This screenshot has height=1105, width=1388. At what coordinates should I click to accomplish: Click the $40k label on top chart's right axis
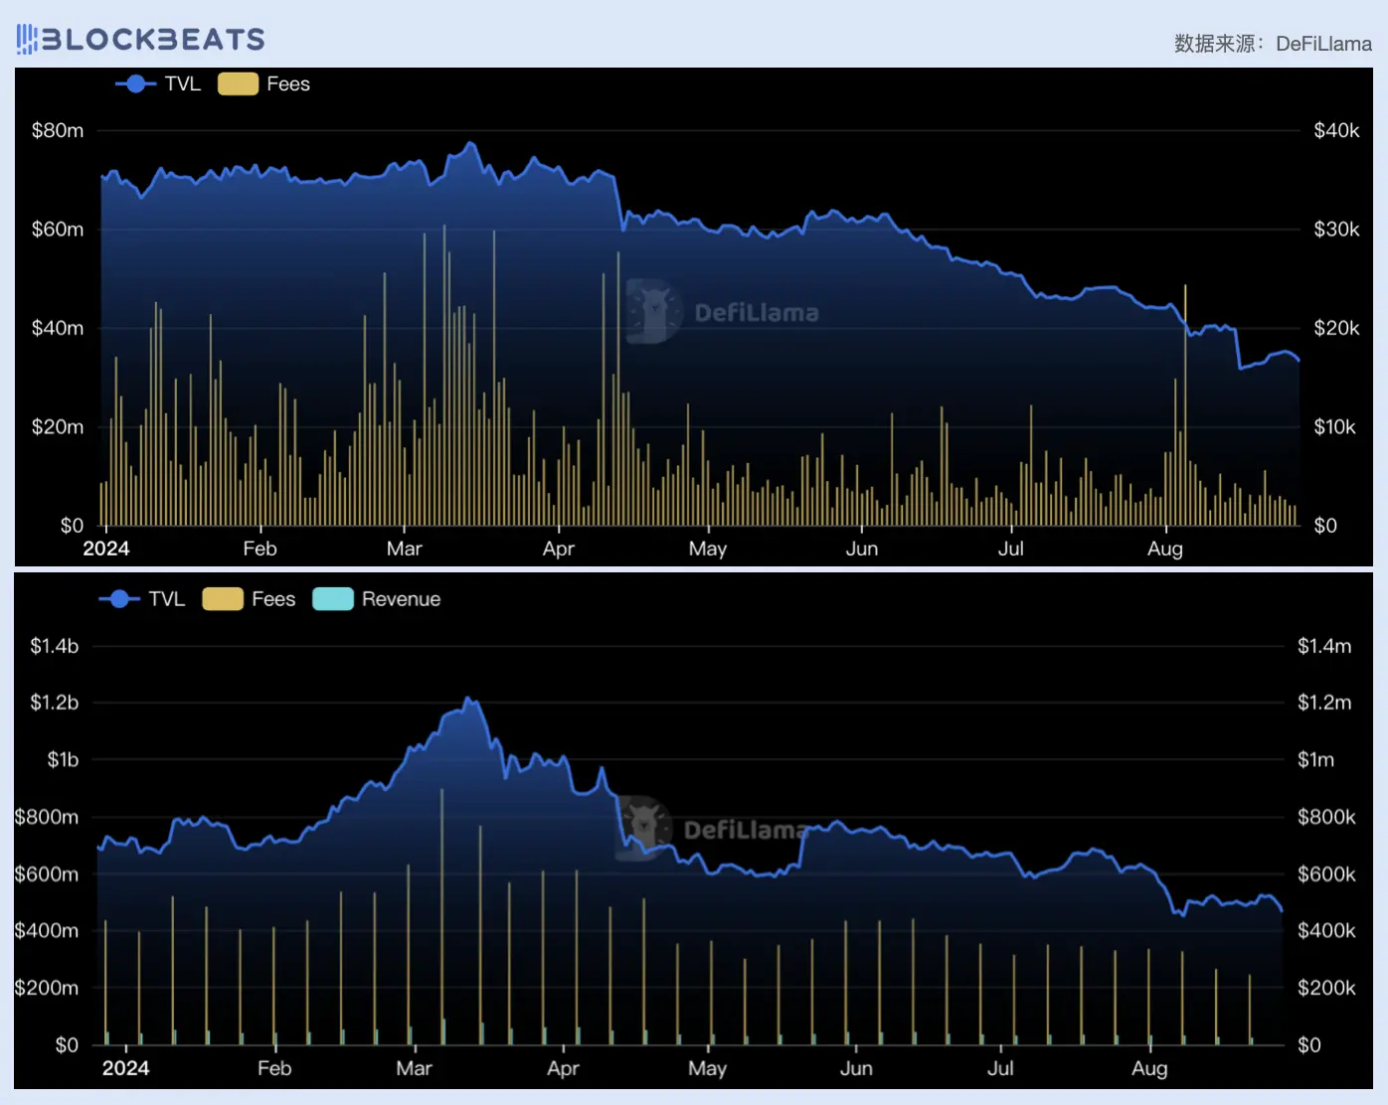pos(1336,130)
